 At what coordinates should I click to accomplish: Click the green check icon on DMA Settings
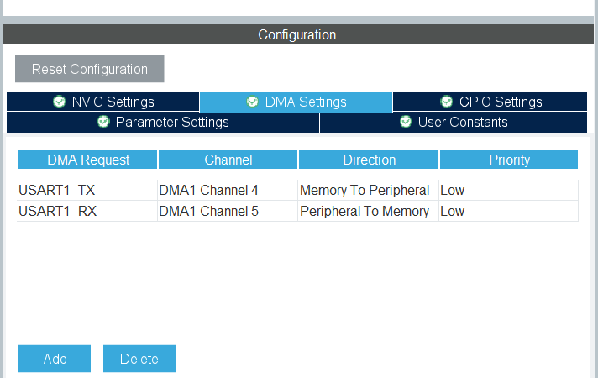click(253, 102)
